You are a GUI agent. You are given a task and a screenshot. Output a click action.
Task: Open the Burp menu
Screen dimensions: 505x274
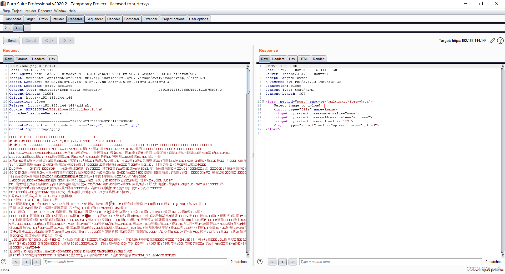click(6, 11)
